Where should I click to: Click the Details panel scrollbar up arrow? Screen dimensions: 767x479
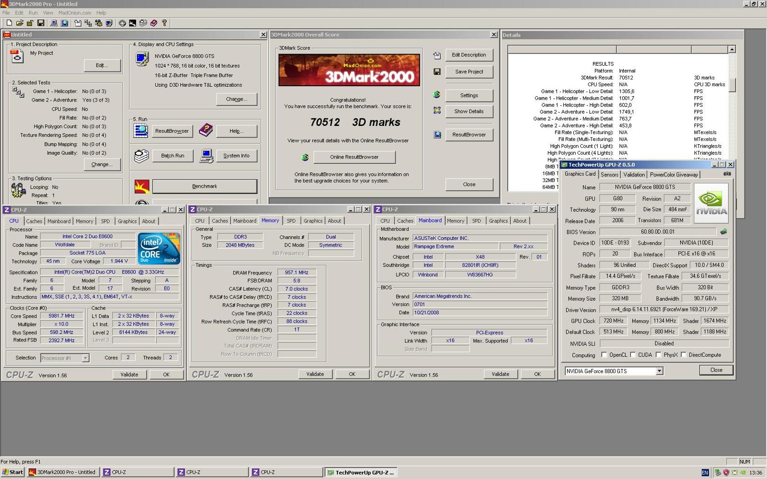coord(732,49)
